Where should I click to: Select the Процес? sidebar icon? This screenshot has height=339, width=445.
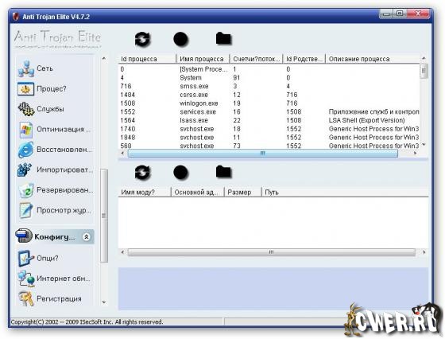pos(25,89)
